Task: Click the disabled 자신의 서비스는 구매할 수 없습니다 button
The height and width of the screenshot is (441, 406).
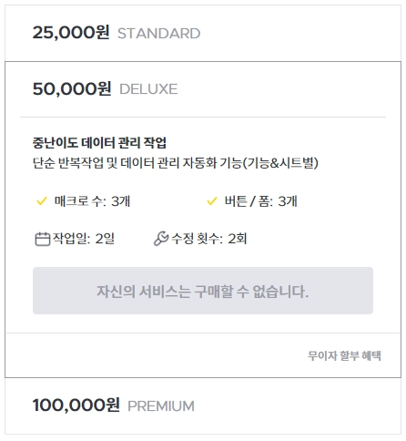Action: [x=203, y=291]
